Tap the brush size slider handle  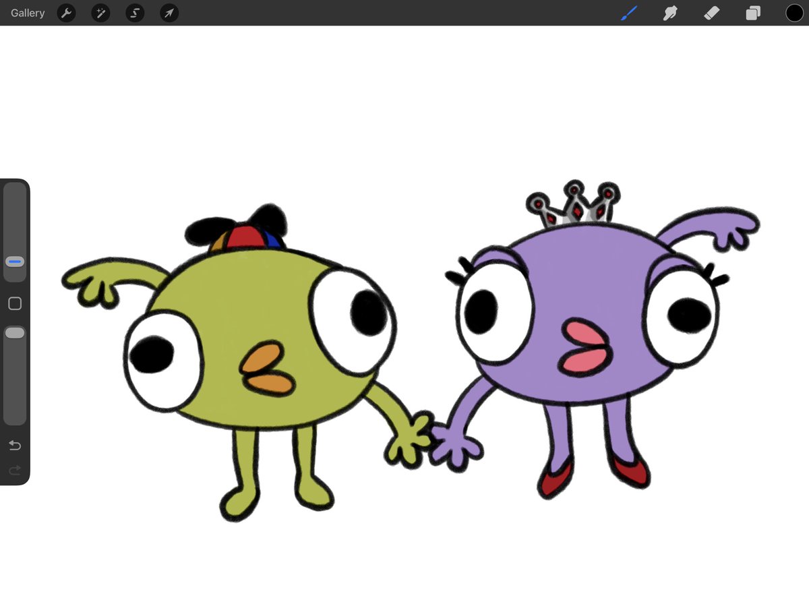pos(15,262)
